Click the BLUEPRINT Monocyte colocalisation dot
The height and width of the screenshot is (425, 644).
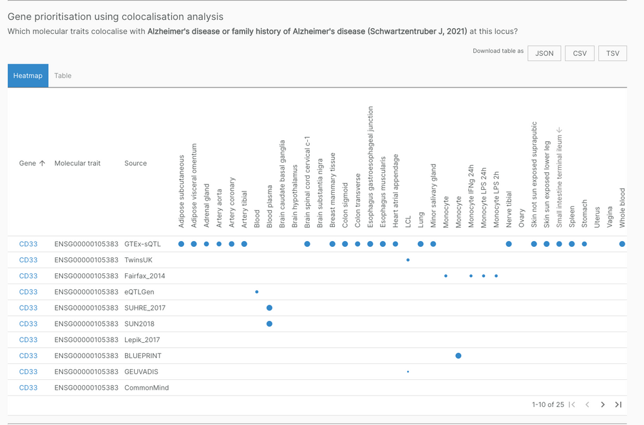point(458,356)
